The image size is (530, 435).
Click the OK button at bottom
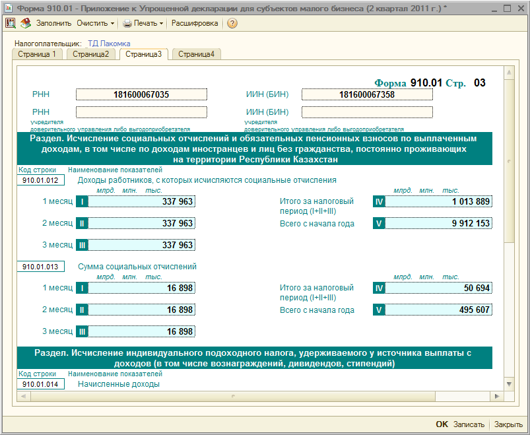(x=442, y=424)
